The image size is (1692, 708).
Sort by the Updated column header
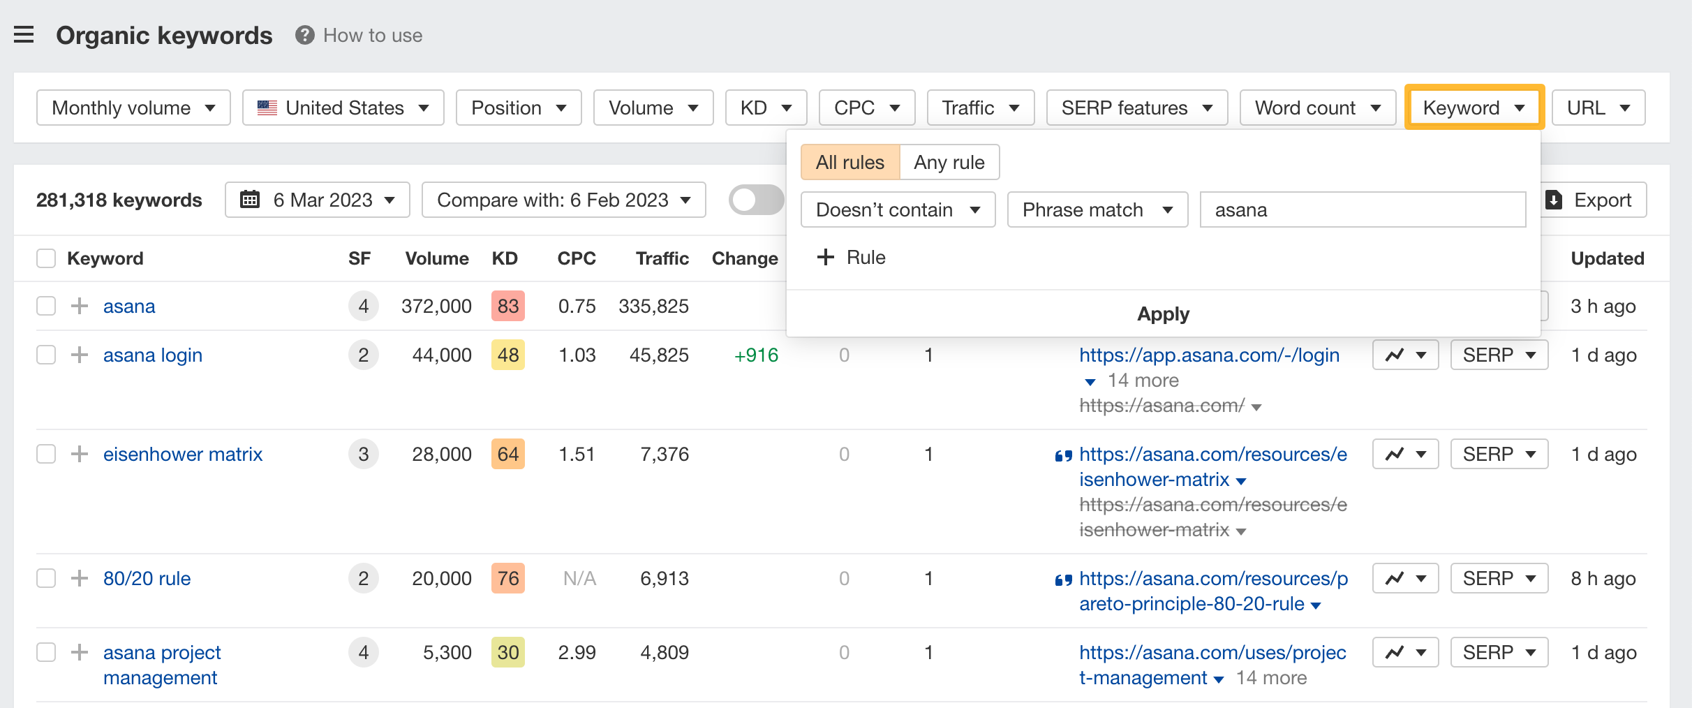[x=1608, y=258]
